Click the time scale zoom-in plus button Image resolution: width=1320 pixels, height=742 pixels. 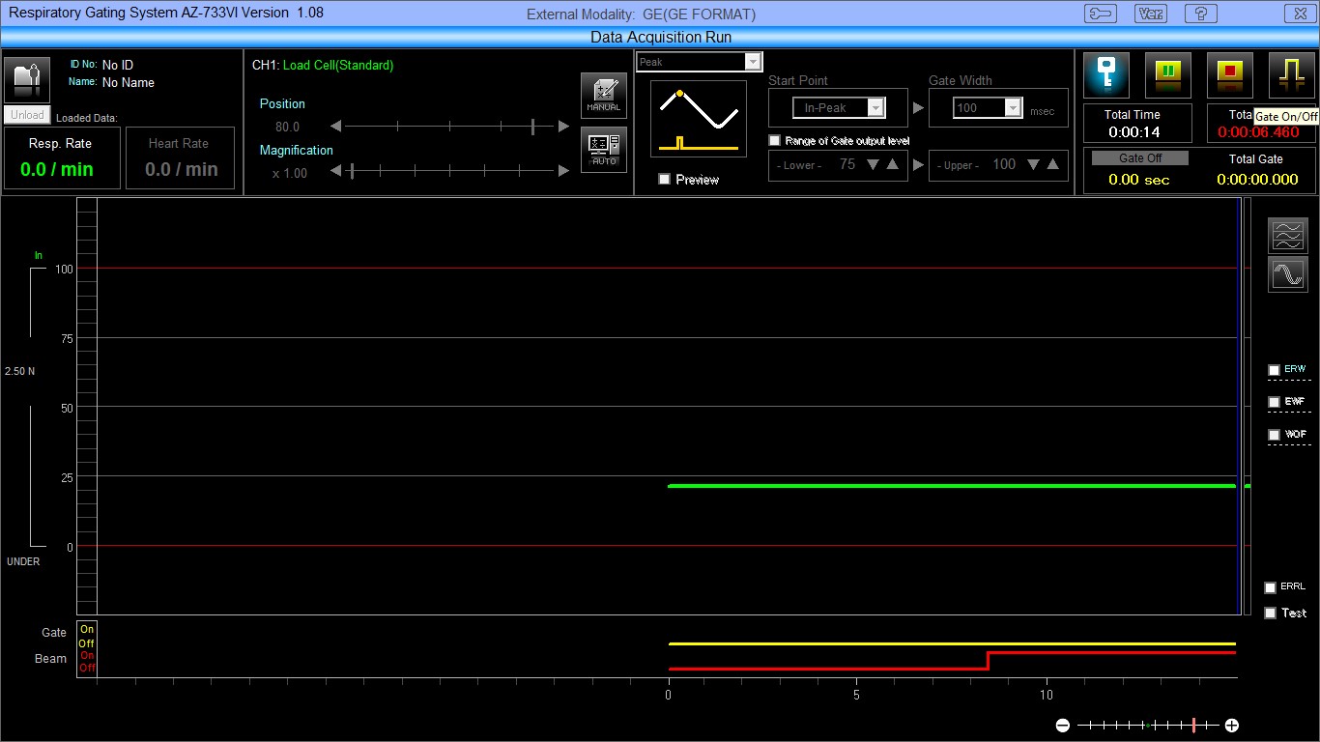click(x=1232, y=725)
